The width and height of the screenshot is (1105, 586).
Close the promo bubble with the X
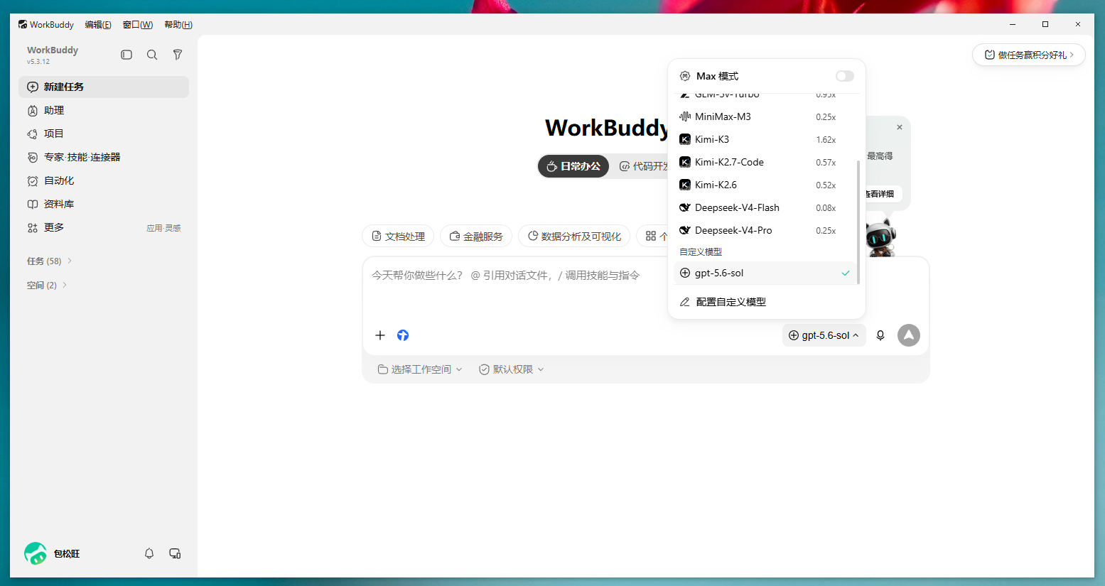click(x=900, y=127)
